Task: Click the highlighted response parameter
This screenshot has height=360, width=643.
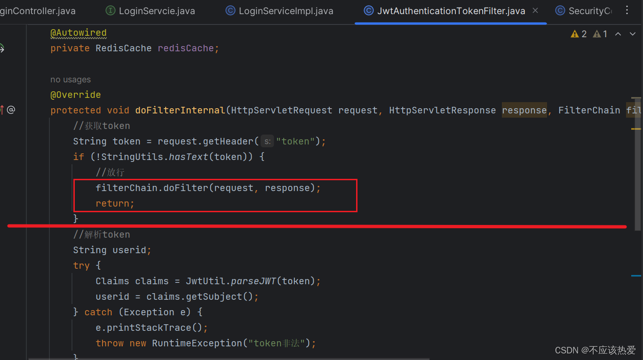Action: coord(524,110)
